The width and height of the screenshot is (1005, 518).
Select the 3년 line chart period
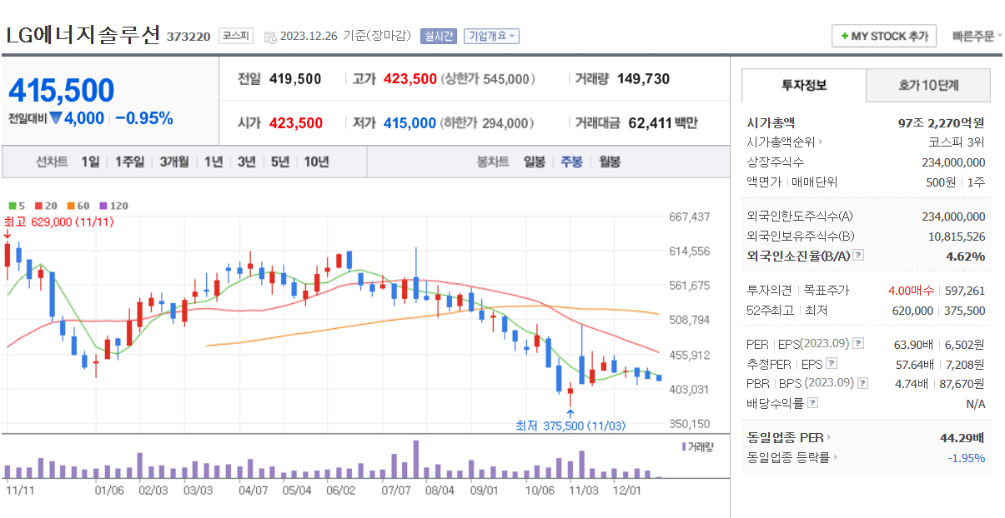pos(246,162)
